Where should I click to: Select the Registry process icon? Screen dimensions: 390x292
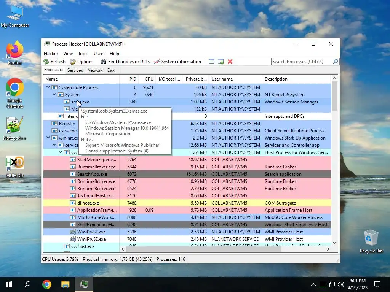[54, 124]
